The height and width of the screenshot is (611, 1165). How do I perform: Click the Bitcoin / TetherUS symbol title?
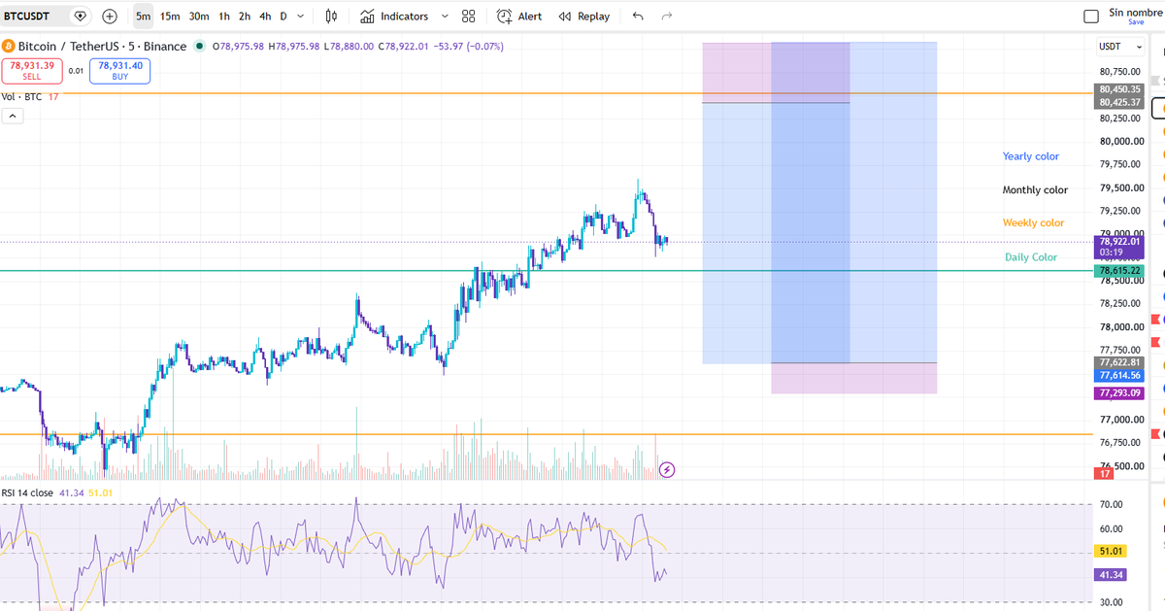coord(102,46)
